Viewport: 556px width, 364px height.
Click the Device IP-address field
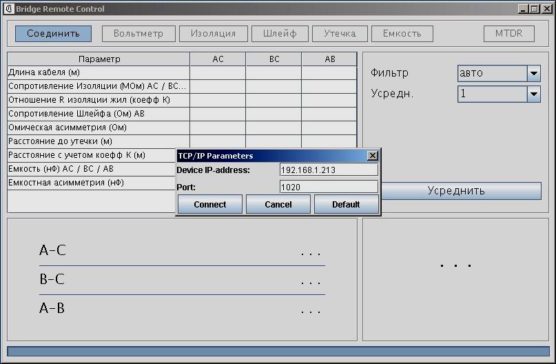(329, 170)
